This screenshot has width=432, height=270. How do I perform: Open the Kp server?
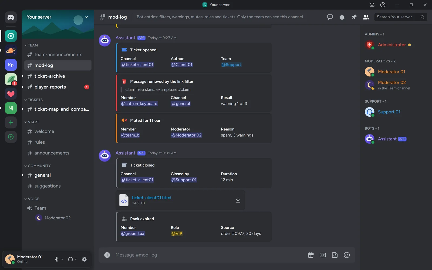click(x=11, y=65)
